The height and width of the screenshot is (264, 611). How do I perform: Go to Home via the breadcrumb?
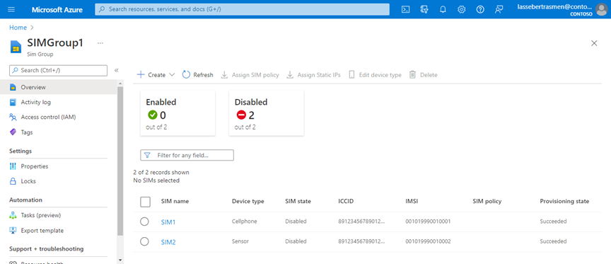tap(18, 28)
